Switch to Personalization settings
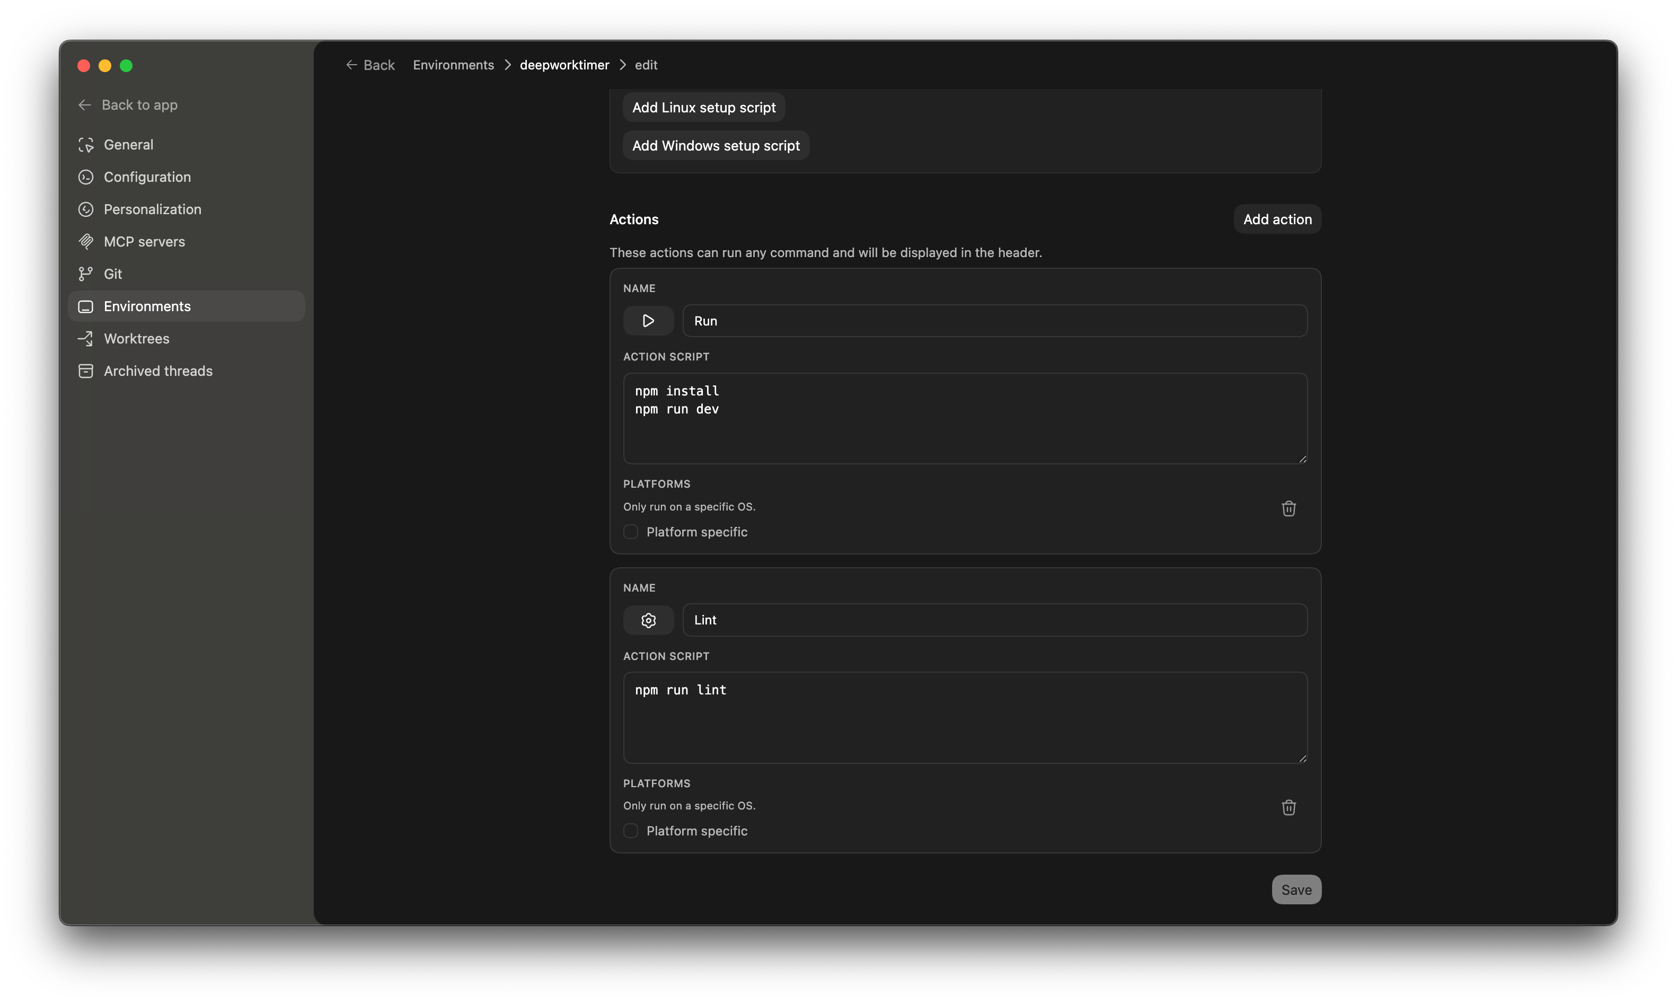This screenshot has width=1677, height=1004. (152, 209)
